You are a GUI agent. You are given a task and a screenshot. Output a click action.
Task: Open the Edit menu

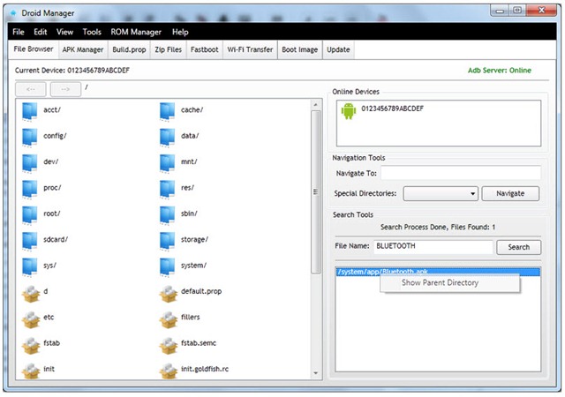tap(41, 32)
